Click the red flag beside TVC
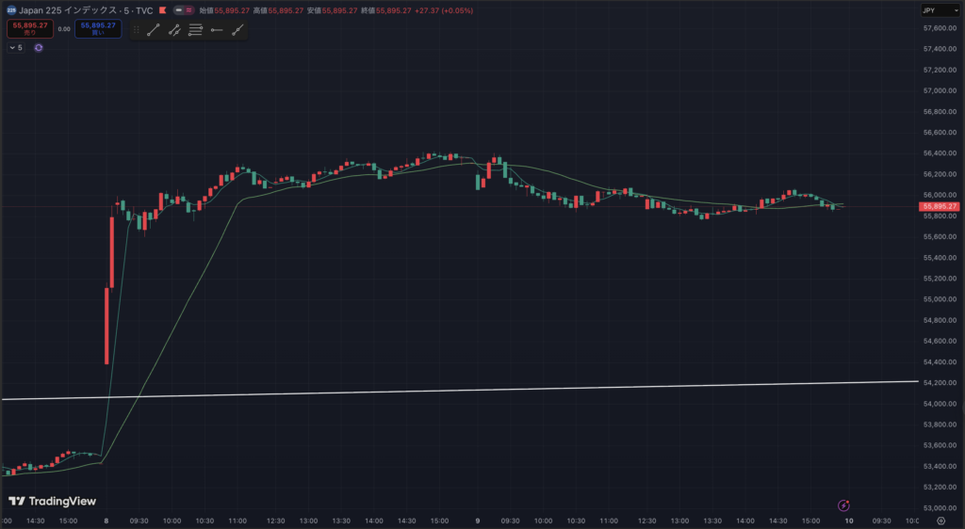The height and width of the screenshot is (529, 965). pyautogui.click(x=164, y=10)
